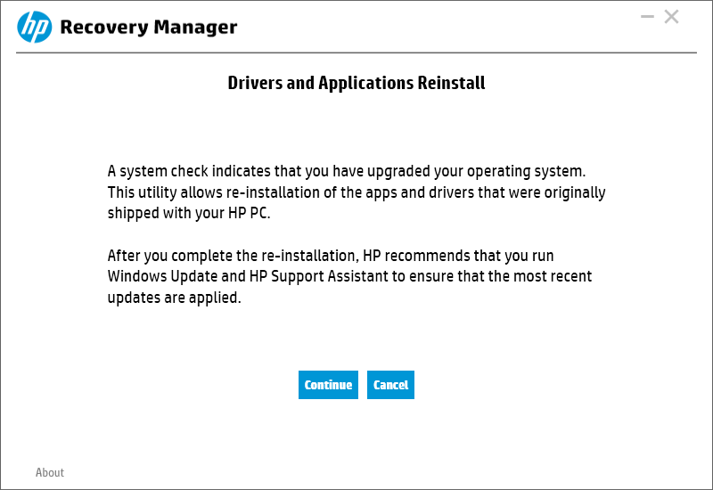Click the paragraph starting 'After you complete'
This screenshot has width=713, height=490.
click(x=349, y=276)
